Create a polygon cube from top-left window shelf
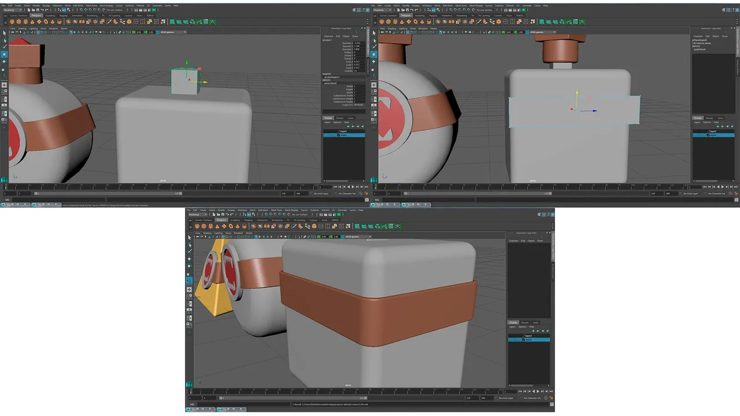Screen dimensions: 740x416 pos(18,21)
